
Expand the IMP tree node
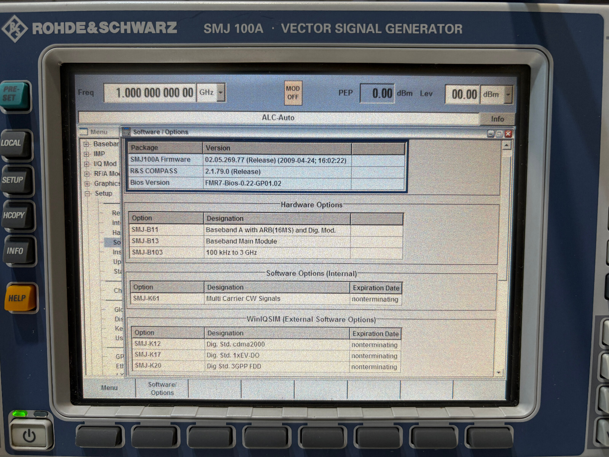point(86,154)
